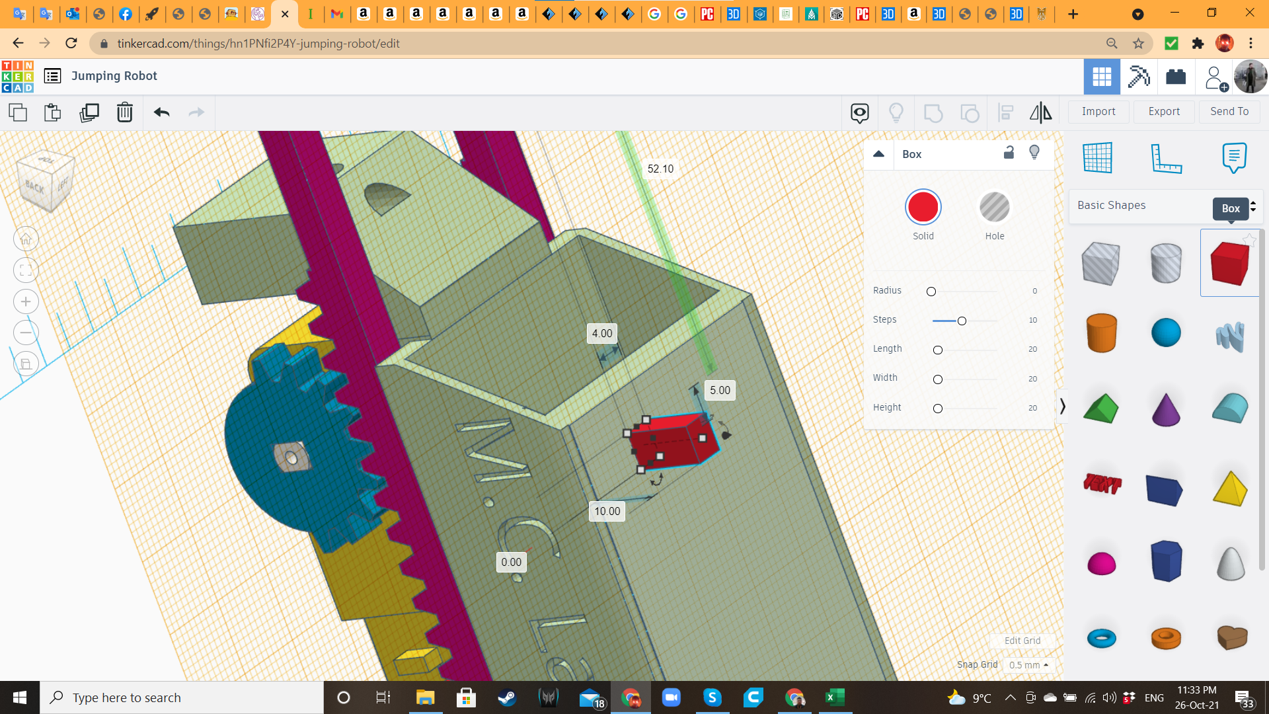1269x714 pixels.
Task: Open the Align tool
Action: [1005, 112]
